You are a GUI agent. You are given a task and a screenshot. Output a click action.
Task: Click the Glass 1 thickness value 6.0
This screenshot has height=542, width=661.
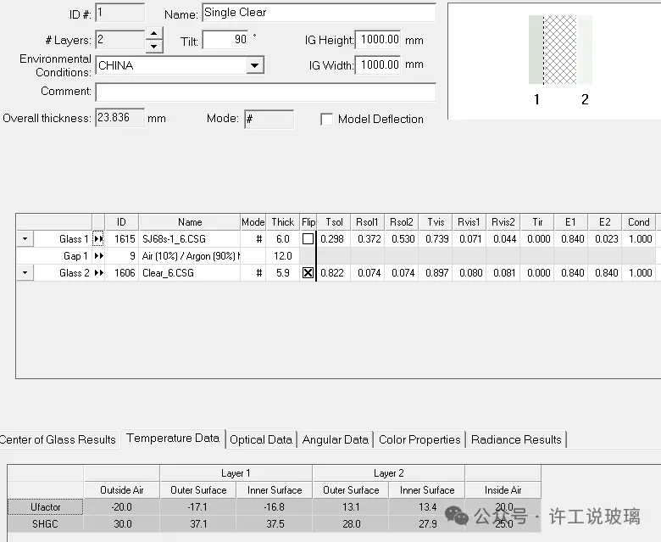(x=282, y=239)
